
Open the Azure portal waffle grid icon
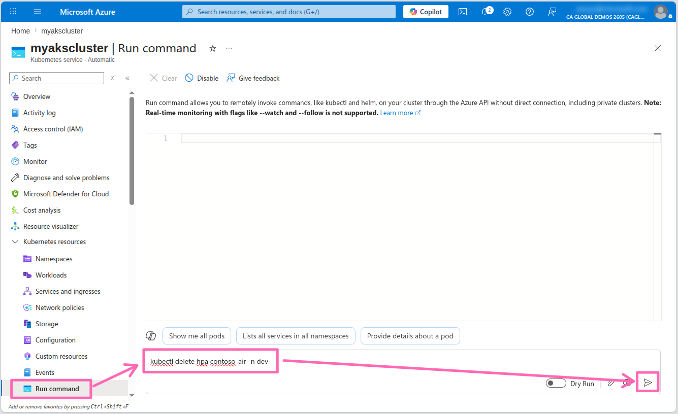coord(13,12)
